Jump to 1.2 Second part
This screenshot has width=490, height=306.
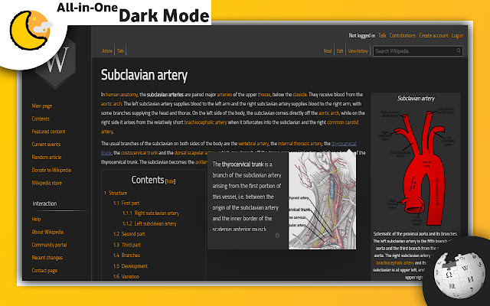click(129, 234)
